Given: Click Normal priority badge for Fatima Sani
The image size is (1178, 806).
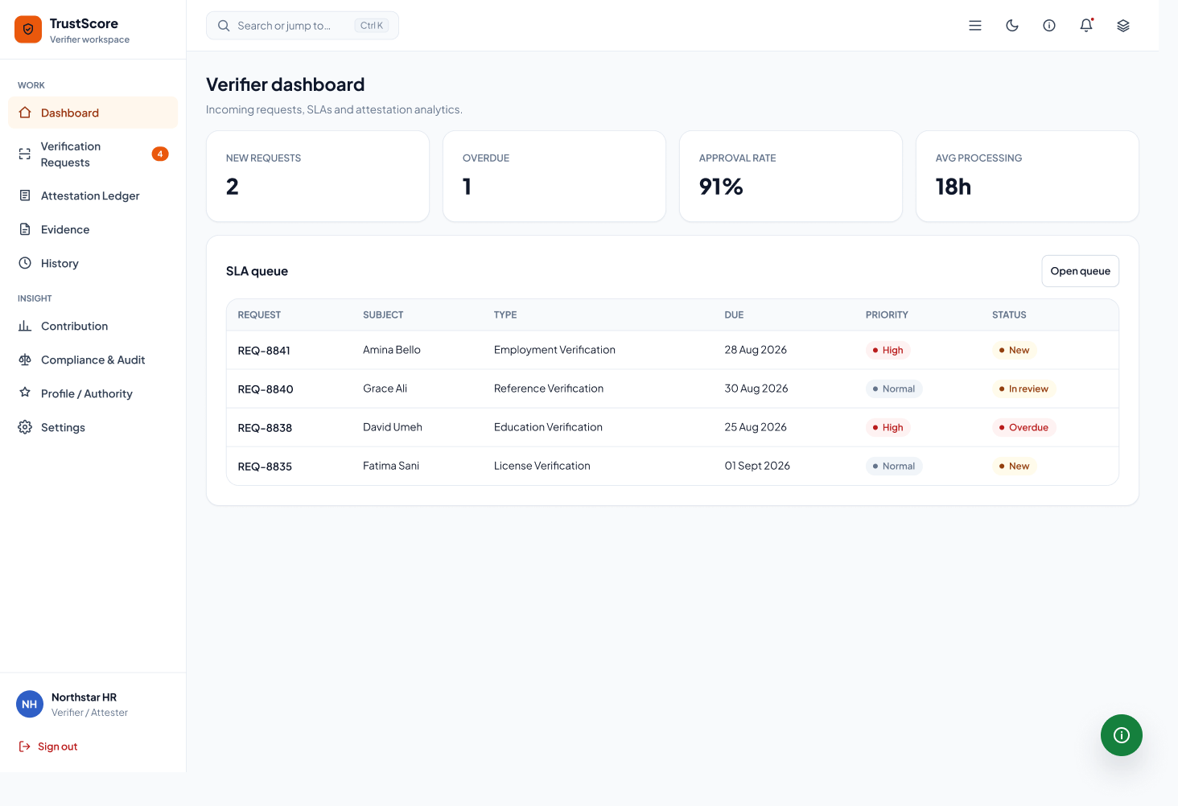Looking at the screenshot, I should point(894,466).
